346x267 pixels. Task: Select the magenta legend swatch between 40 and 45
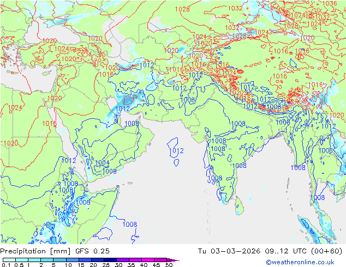[x=148, y=260]
